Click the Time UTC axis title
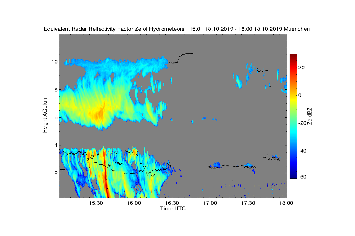Image resolution: width=355 pixels, height=236 pixels. [173, 209]
